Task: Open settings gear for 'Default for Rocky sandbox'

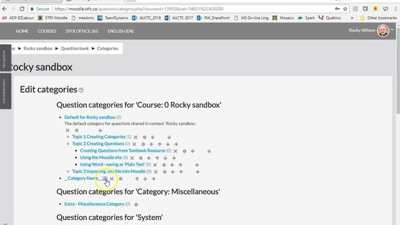Action: click(76, 131)
